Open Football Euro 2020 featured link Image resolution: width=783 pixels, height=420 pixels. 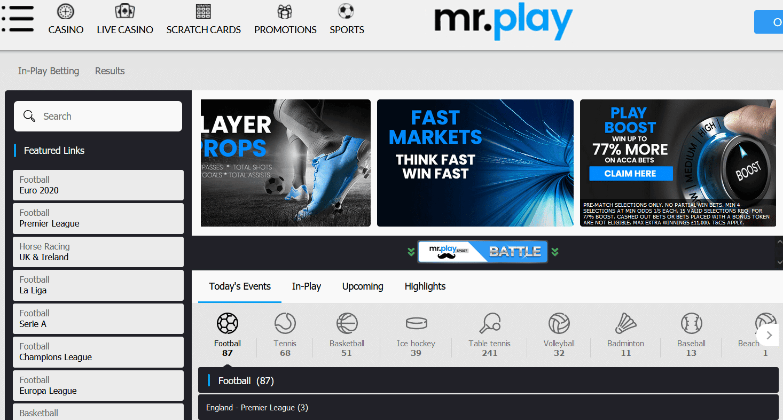98,185
